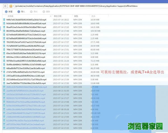Screen dimensions: 168x133
Task: Click file icon of 23f15adf15c8eadd04bff0424ecc12d6.mp4
Action: [x=4, y=76]
